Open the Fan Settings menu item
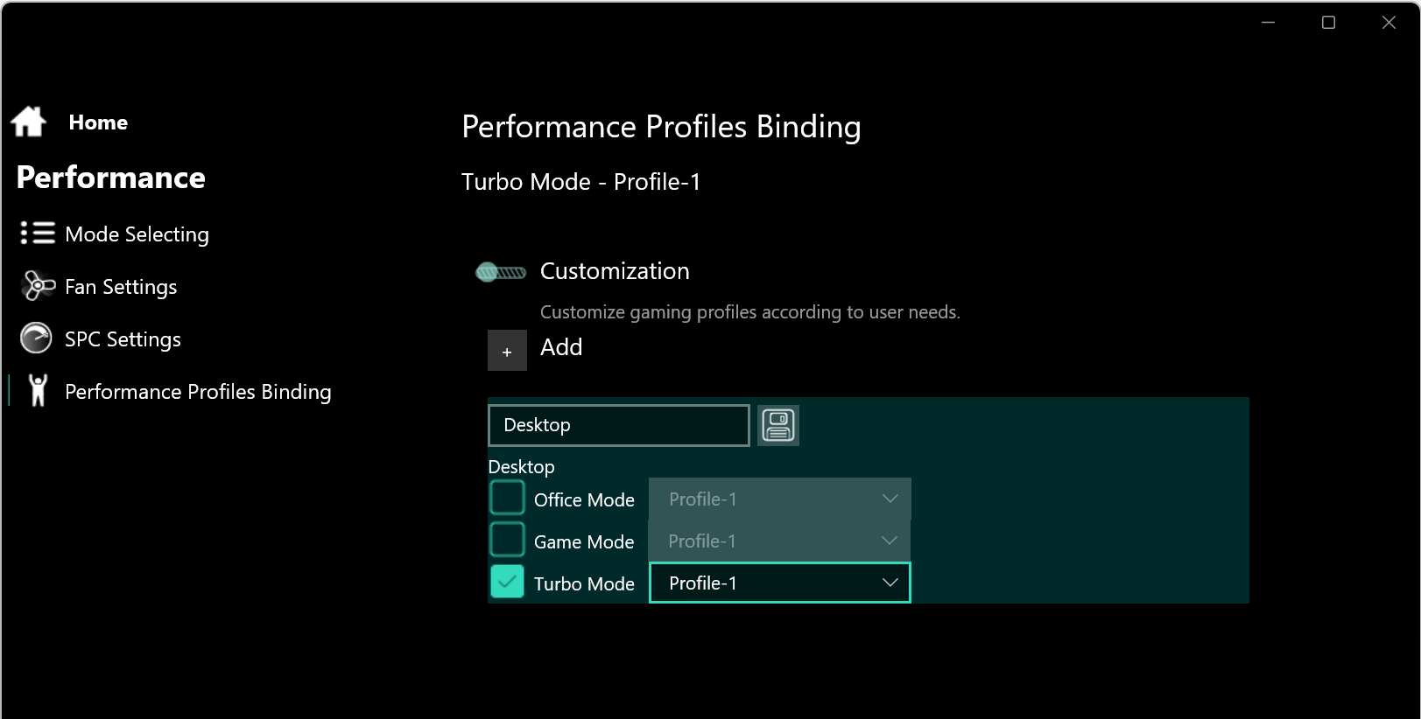Image resolution: width=1421 pixels, height=719 pixels. 121,287
